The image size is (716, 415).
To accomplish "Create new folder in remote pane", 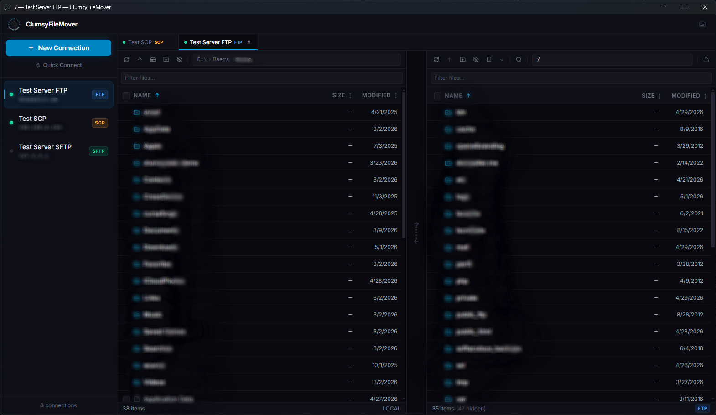I will tap(462, 60).
